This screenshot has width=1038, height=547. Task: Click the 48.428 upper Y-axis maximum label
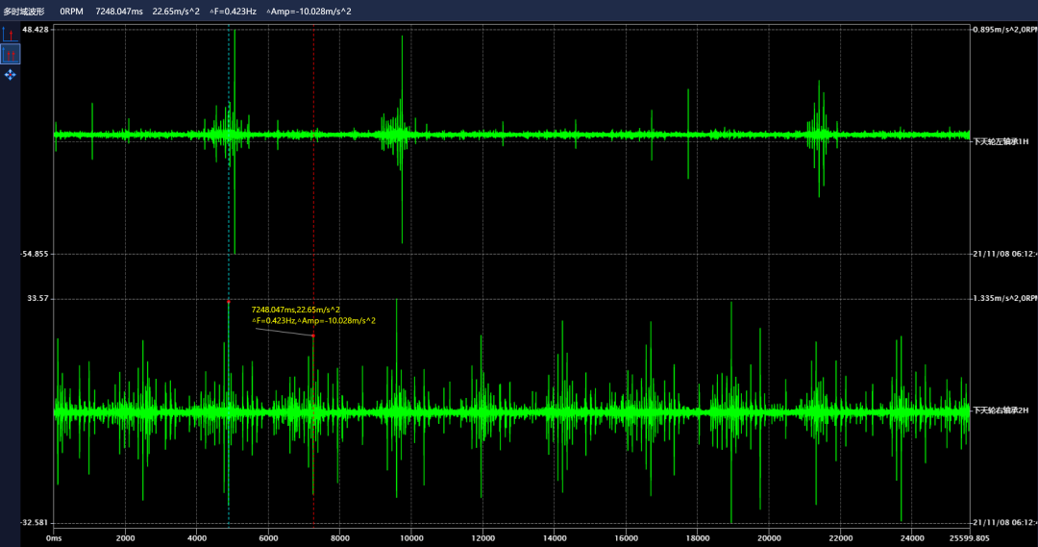tap(36, 30)
